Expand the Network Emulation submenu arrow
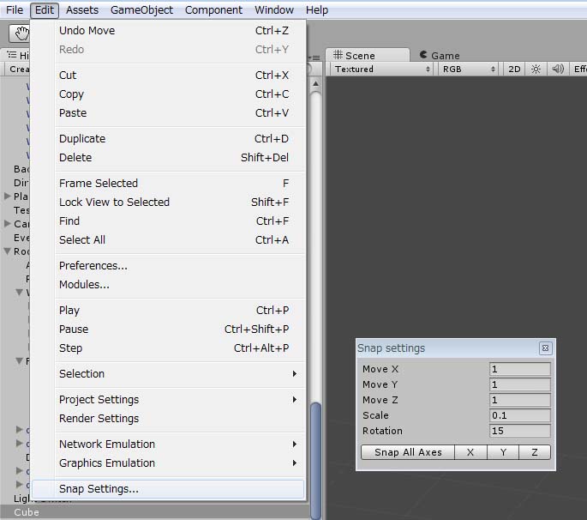Screen dimensions: 587x520 pos(295,444)
